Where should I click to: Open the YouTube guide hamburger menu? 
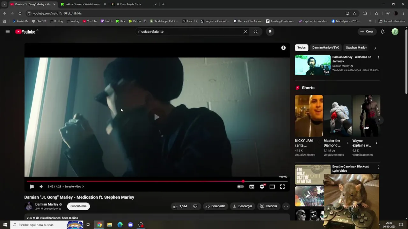[x=8, y=31]
